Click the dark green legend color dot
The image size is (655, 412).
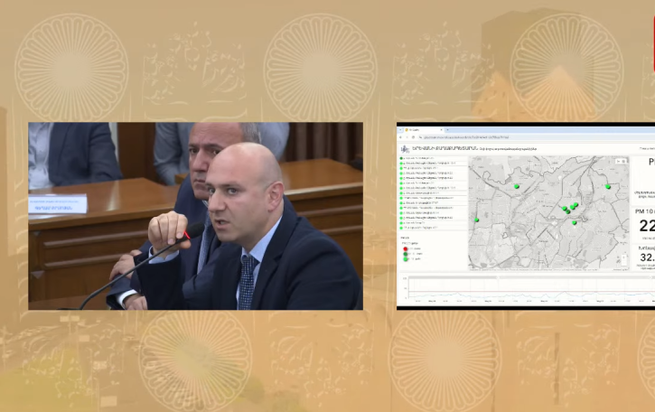click(x=406, y=254)
